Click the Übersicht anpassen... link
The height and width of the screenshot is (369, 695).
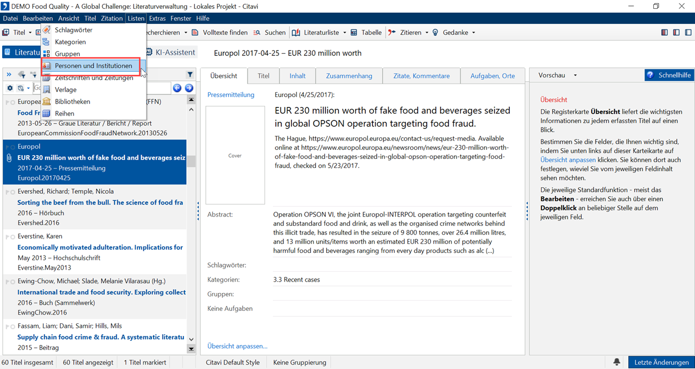point(237,346)
